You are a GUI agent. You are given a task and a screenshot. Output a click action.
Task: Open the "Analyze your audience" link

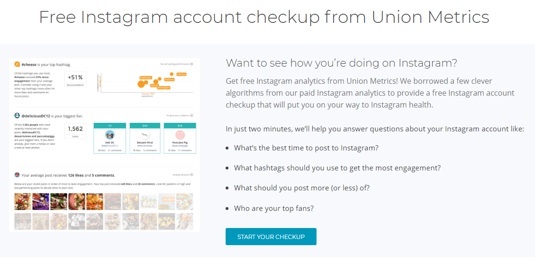pyautogui.click(x=179, y=115)
